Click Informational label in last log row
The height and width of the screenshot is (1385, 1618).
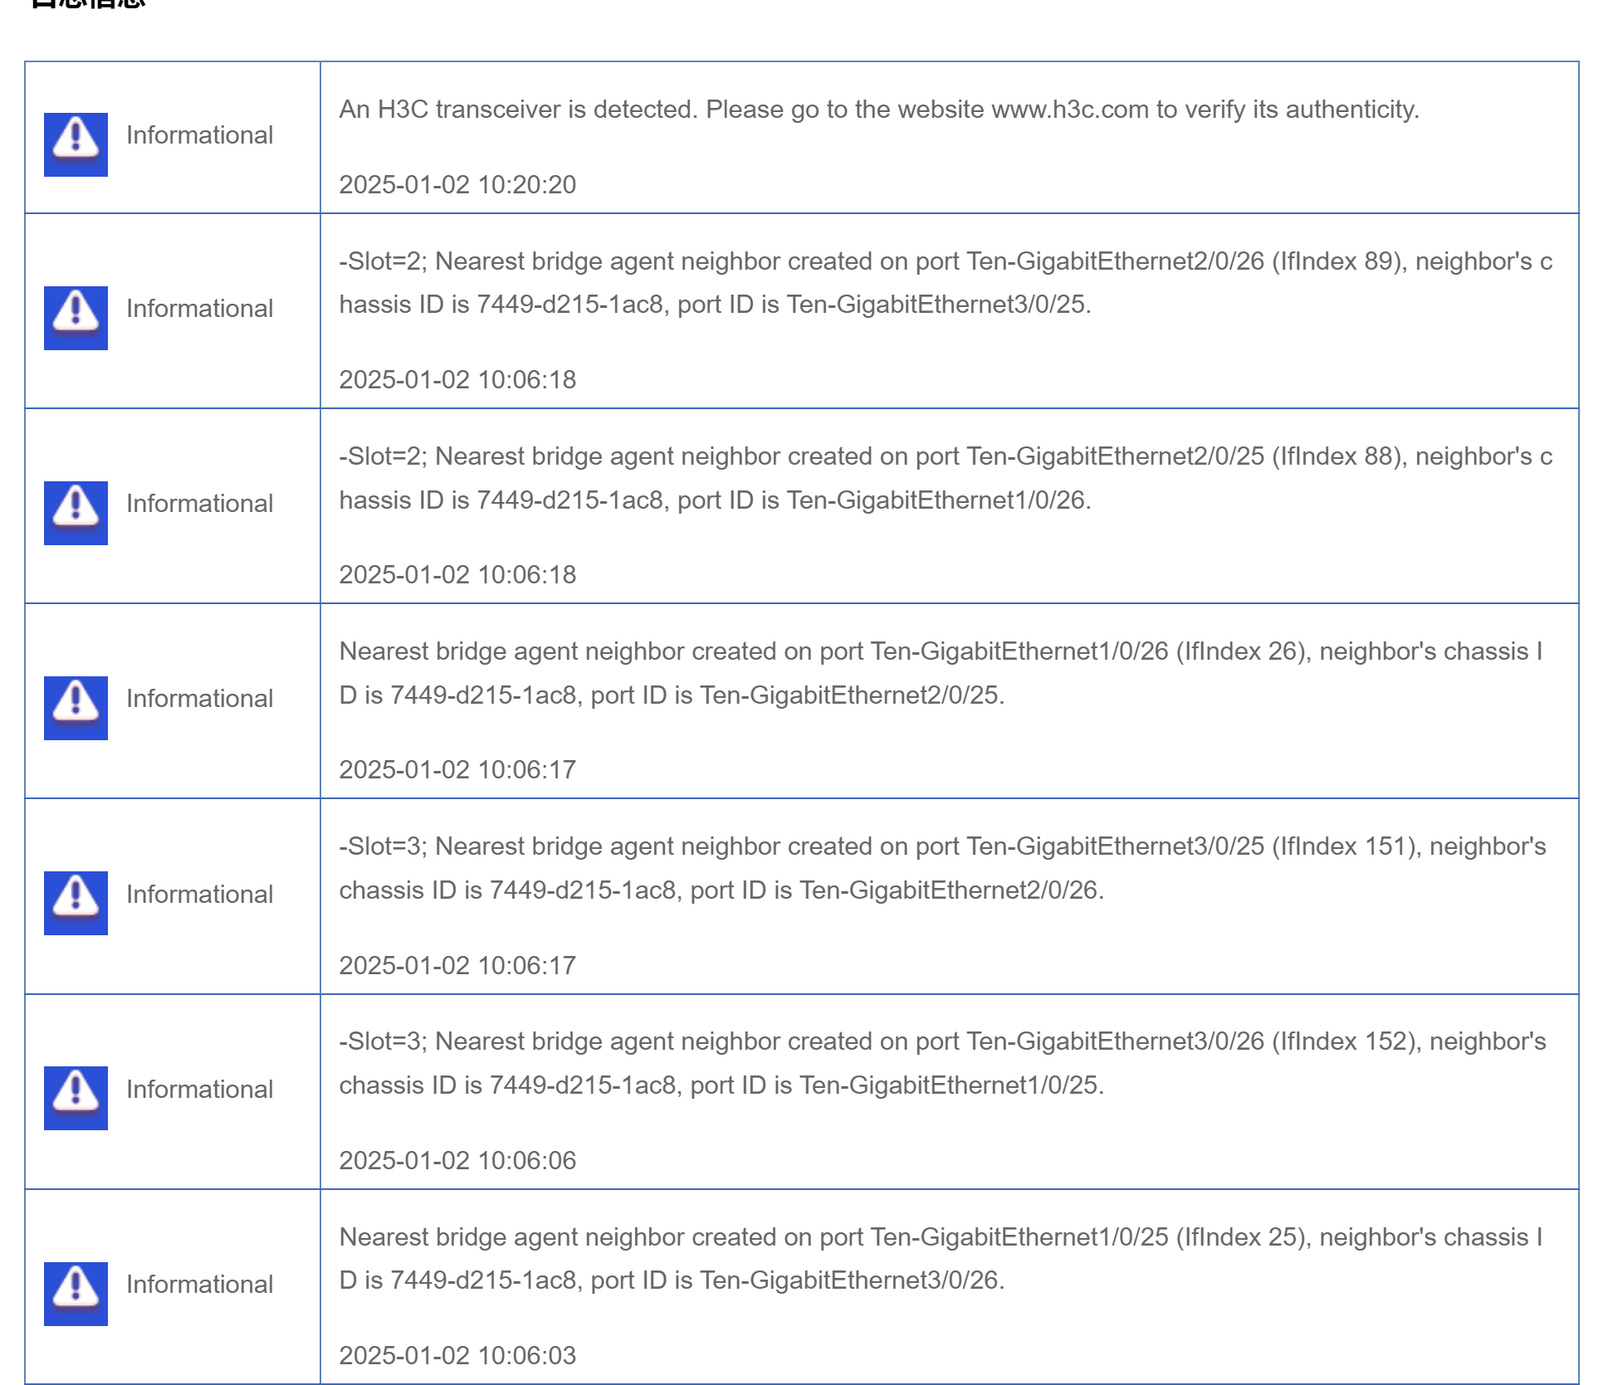coord(199,1285)
